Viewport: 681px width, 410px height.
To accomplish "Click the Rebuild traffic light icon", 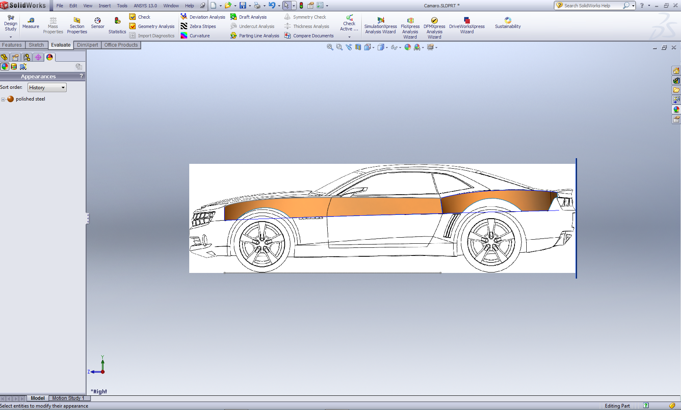I will (x=301, y=6).
